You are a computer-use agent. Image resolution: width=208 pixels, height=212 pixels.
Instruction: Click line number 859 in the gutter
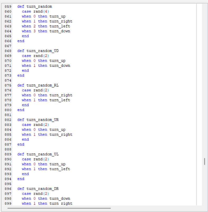point(8,7)
